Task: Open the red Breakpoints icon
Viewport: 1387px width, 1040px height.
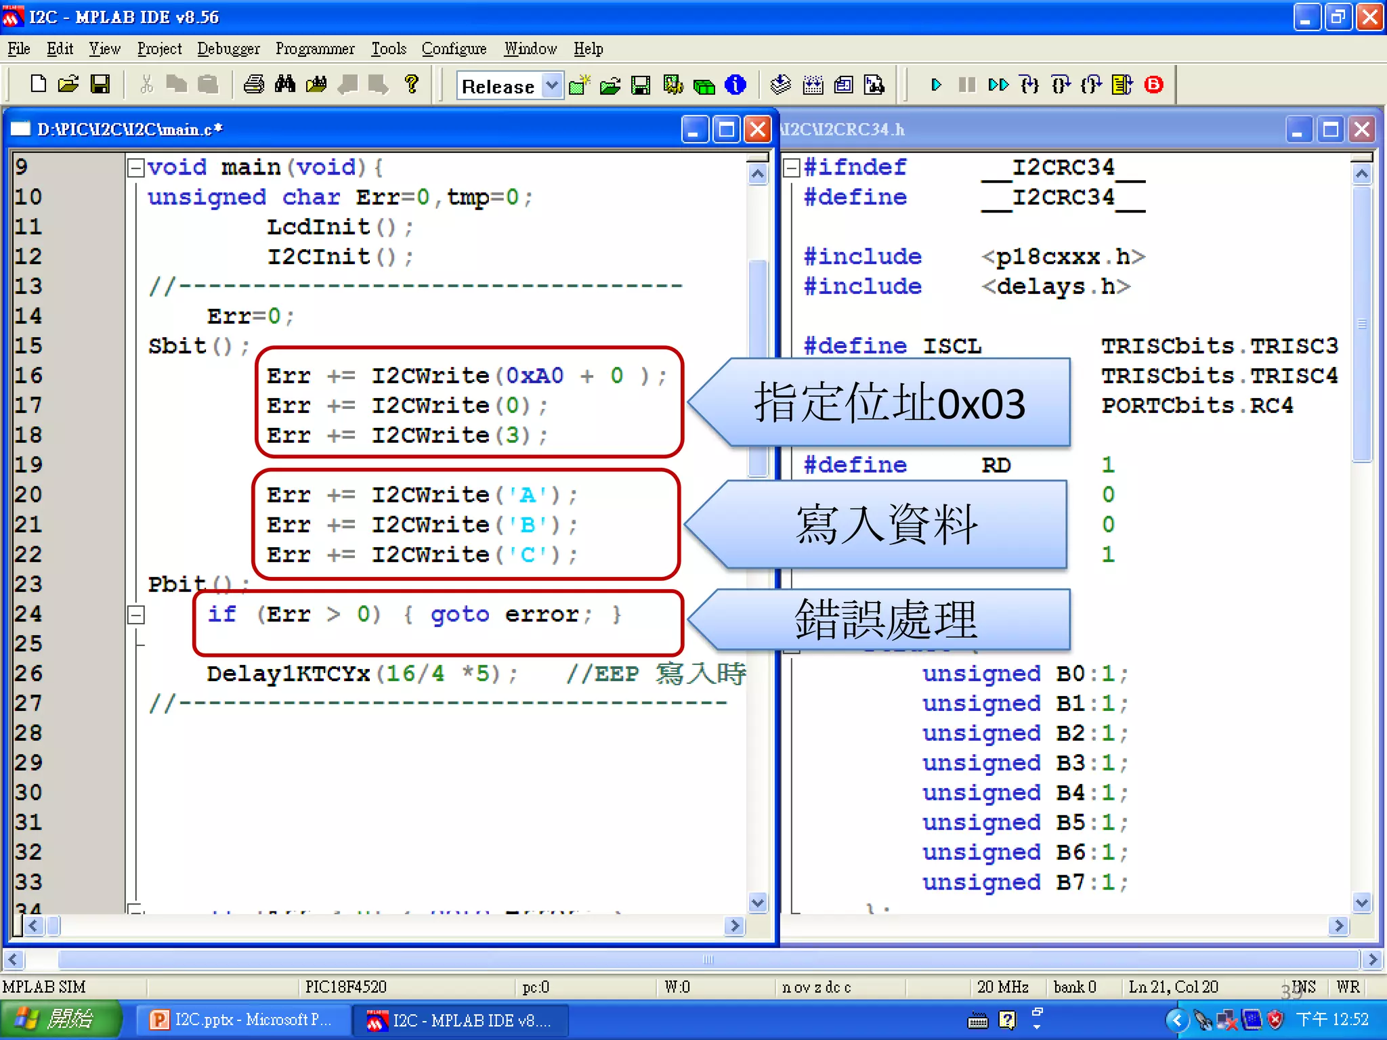Action: click(x=1154, y=85)
